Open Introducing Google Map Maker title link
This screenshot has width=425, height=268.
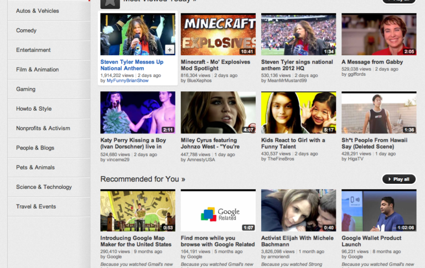click(x=136, y=241)
